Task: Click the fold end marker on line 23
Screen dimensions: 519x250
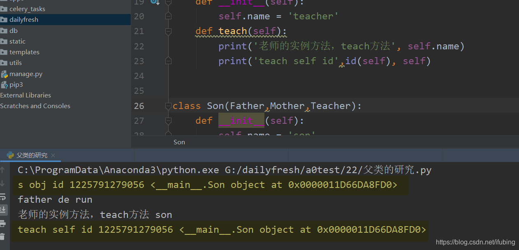Action: coord(168,61)
